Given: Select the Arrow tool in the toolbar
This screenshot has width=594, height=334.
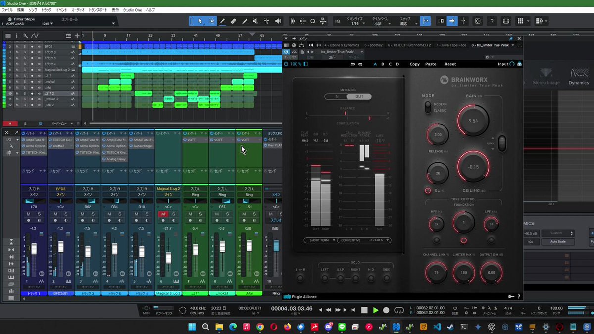Looking at the screenshot, I should pos(200,21).
